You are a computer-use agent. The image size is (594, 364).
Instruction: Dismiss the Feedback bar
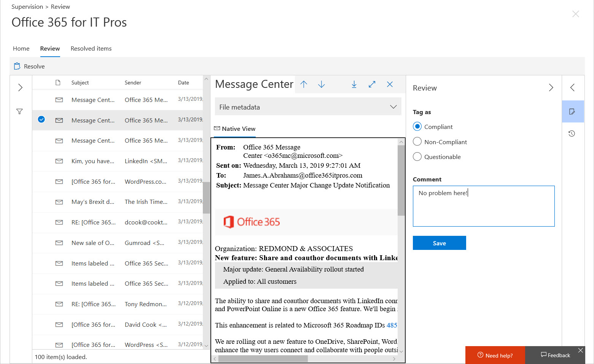click(x=580, y=350)
